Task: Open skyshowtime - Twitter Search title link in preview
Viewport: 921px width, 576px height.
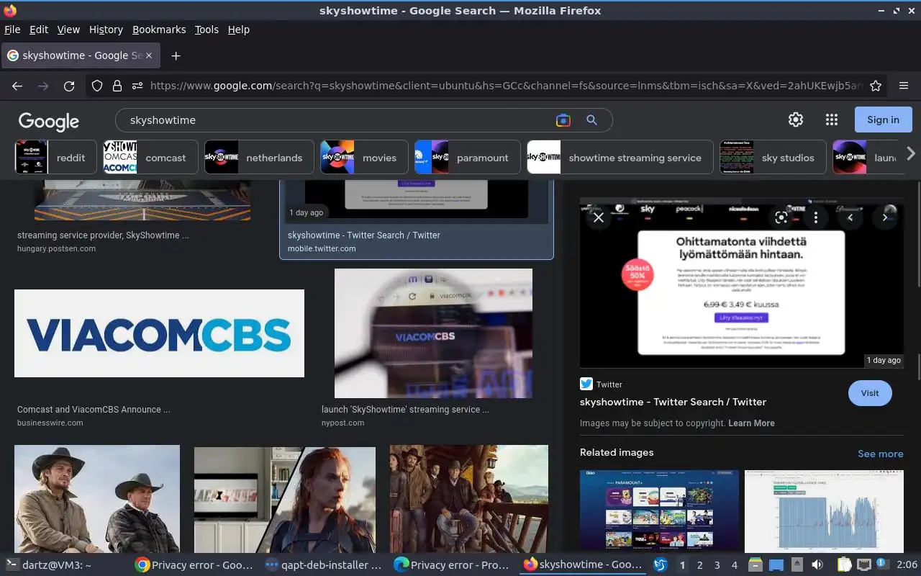Action: coord(673,402)
